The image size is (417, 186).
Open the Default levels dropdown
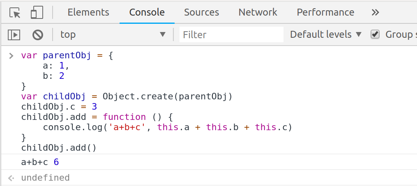coord(325,35)
